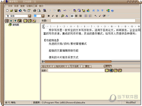Image resolution: width=142 pixels, height=106 pixels.
Task: Click Modified in the status bar
Action: pos(131,103)
